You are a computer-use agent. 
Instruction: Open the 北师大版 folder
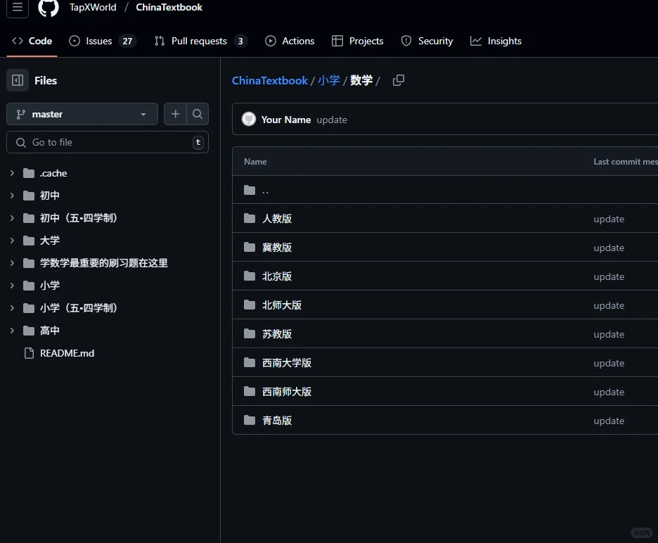point(282,305)
